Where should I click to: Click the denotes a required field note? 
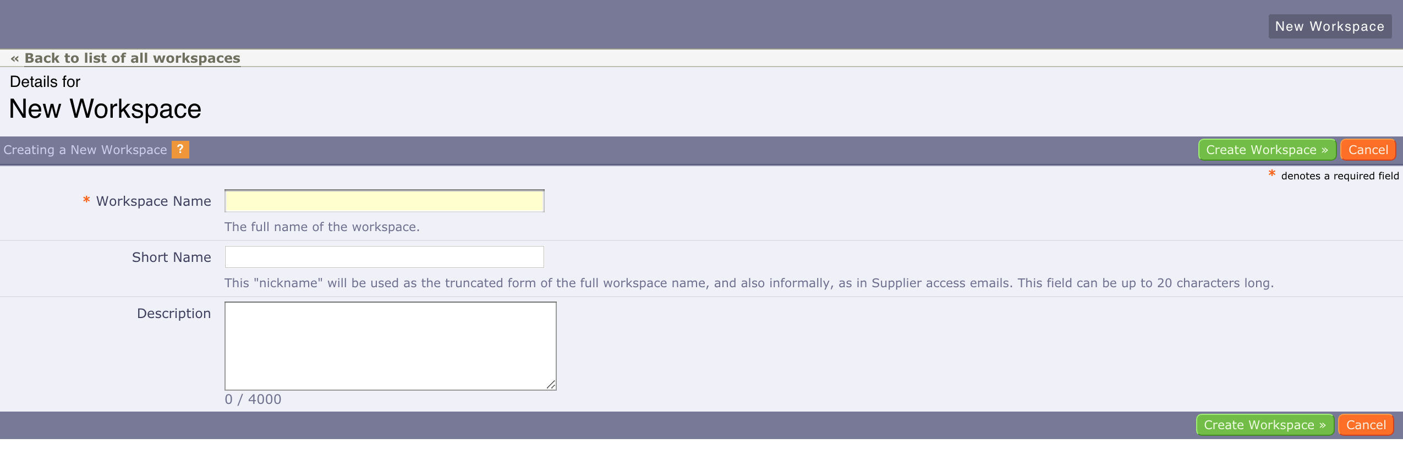1340,176
